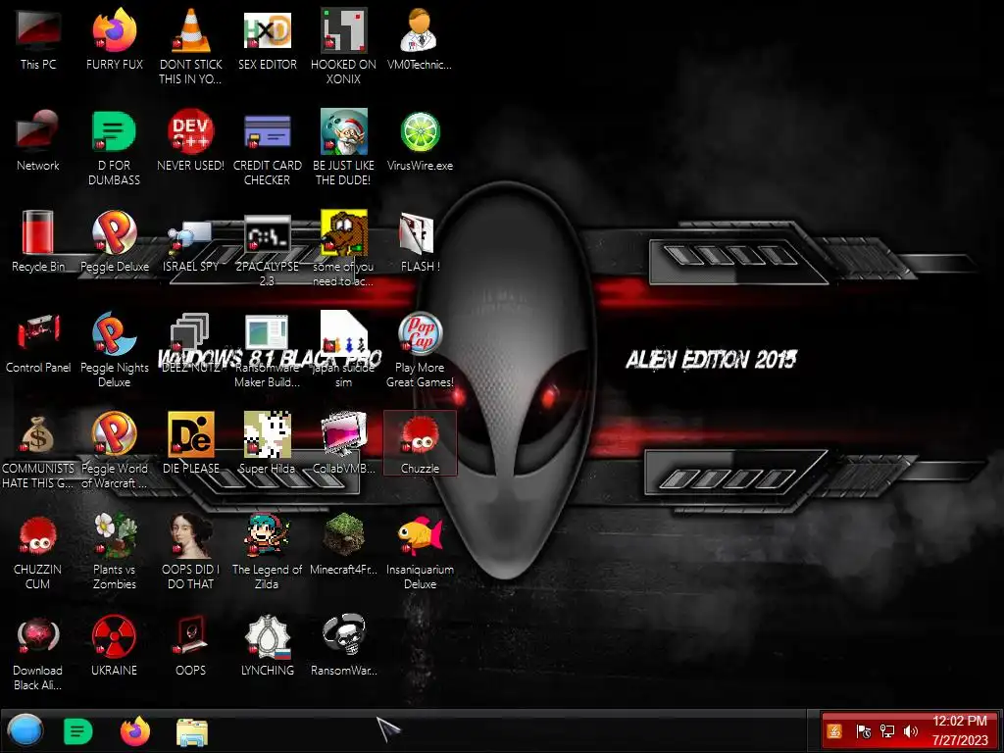Open File Explorer from the taskbar
The height and width of the screenshot is (753, 1004).
(x=191, y=731)
